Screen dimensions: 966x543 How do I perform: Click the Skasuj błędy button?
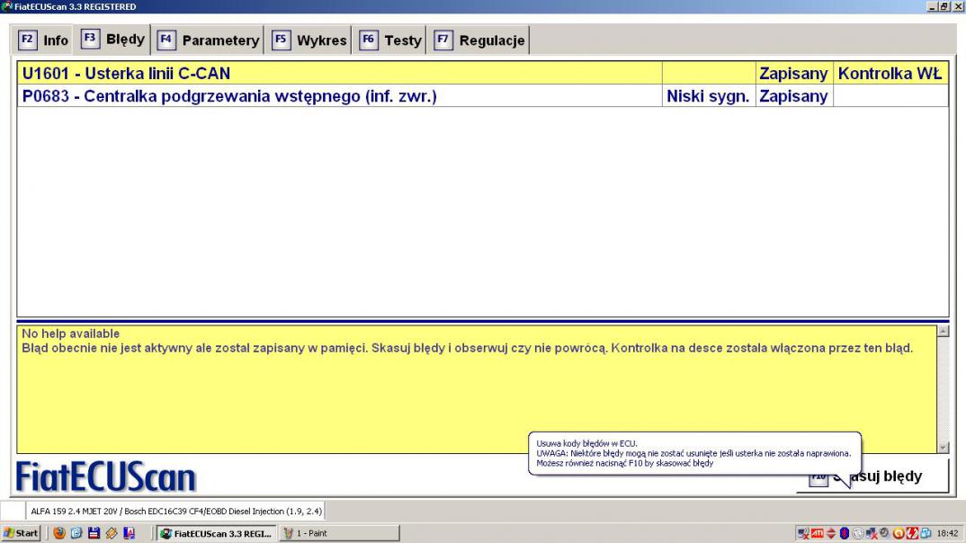[872, 476]
